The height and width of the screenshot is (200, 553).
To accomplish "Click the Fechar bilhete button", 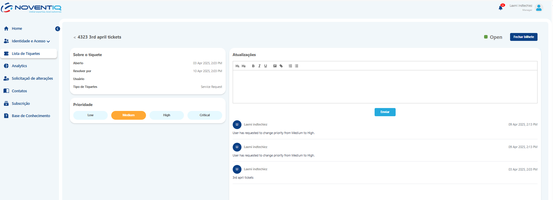I will [x=524, y=37].
